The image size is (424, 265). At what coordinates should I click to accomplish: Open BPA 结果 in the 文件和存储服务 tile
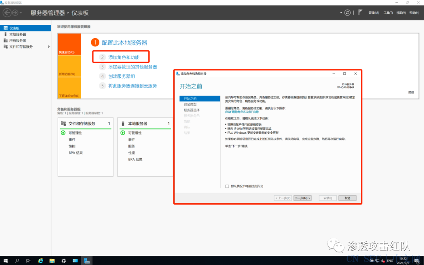tap(75, 153)
